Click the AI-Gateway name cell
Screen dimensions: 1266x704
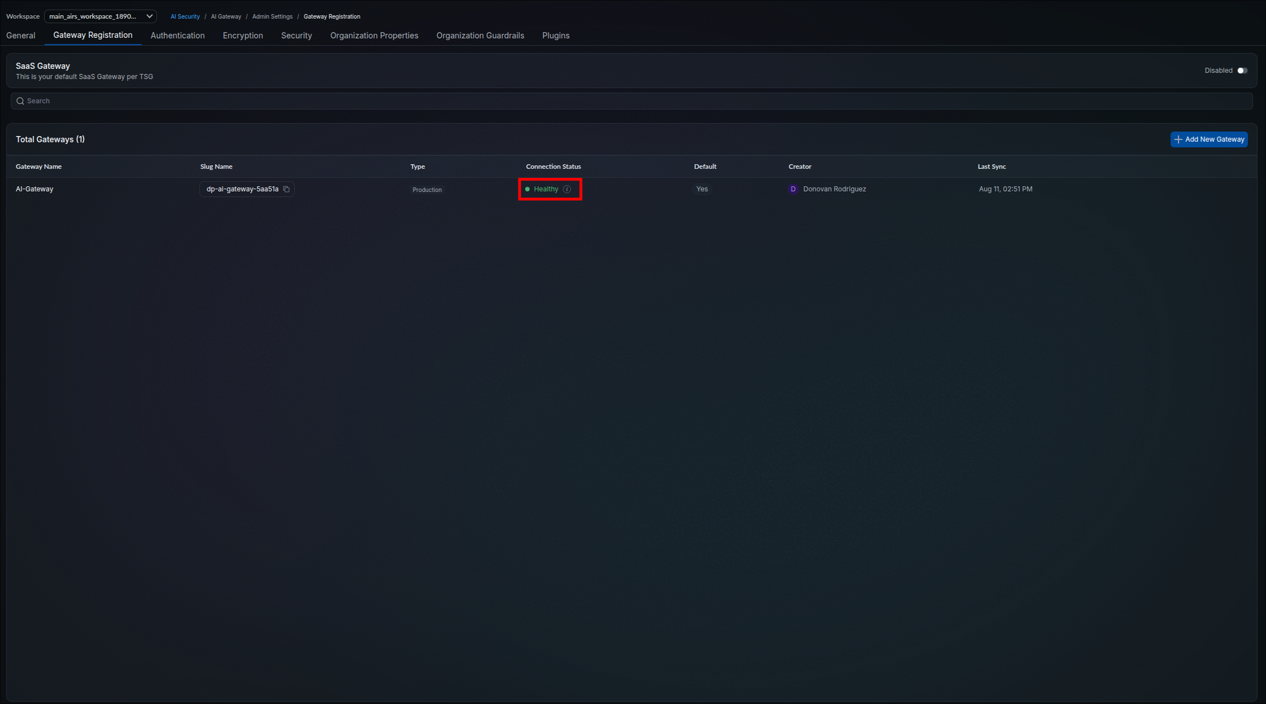tap(35, 189)
